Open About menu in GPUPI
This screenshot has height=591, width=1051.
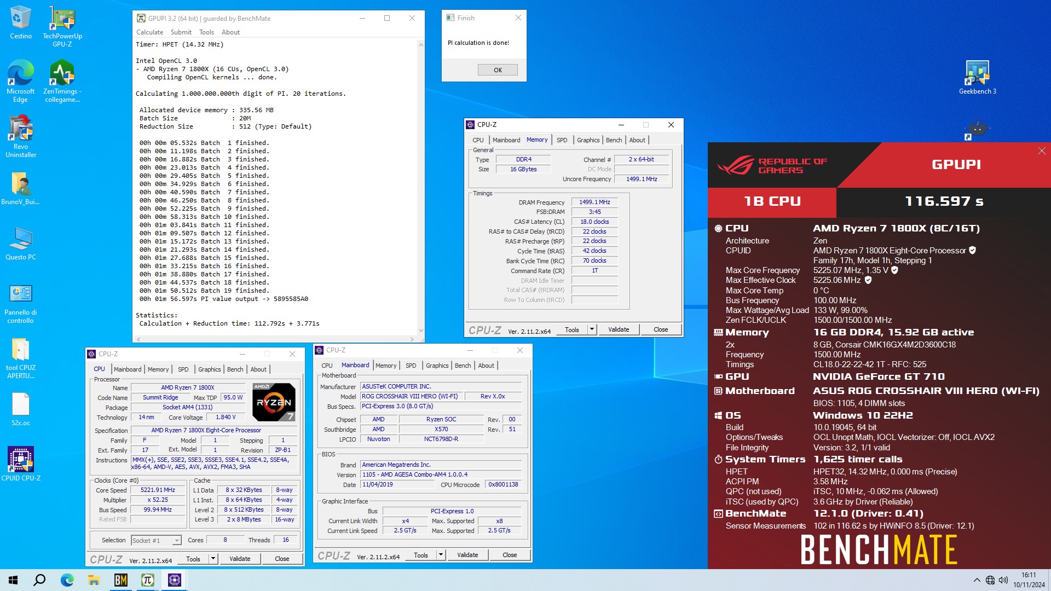point(230,32)
